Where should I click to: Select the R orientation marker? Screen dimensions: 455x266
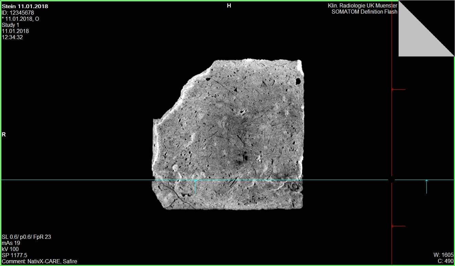point(4,135)
